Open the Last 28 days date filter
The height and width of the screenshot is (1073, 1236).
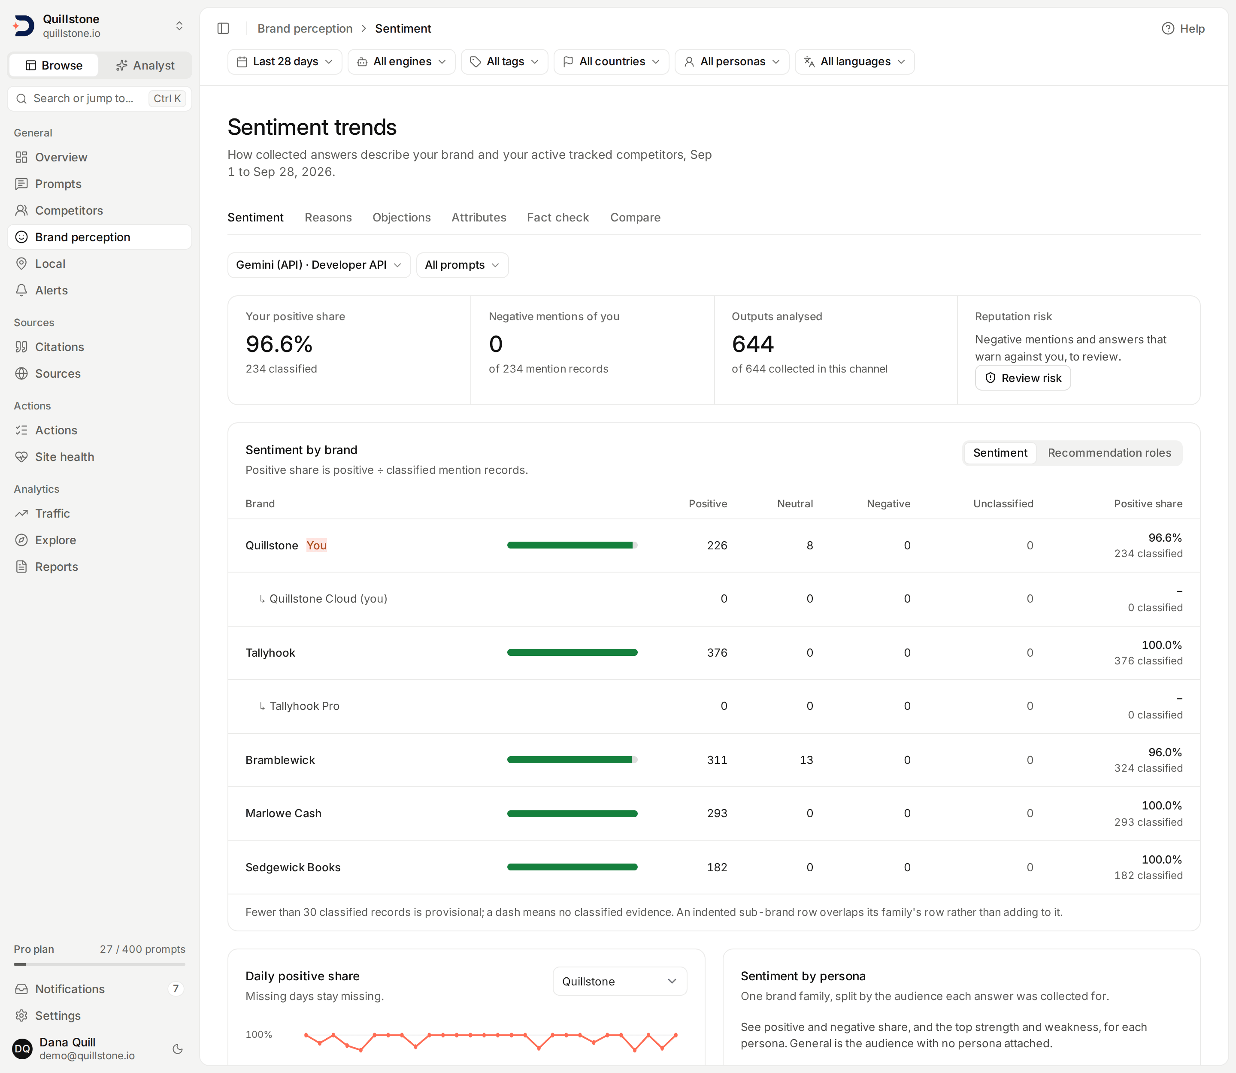285,62
